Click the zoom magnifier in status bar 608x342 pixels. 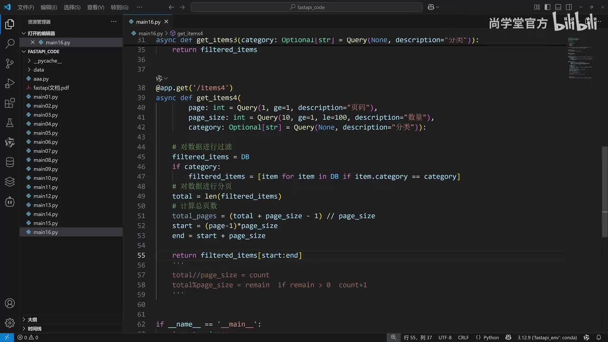point(394,337)
